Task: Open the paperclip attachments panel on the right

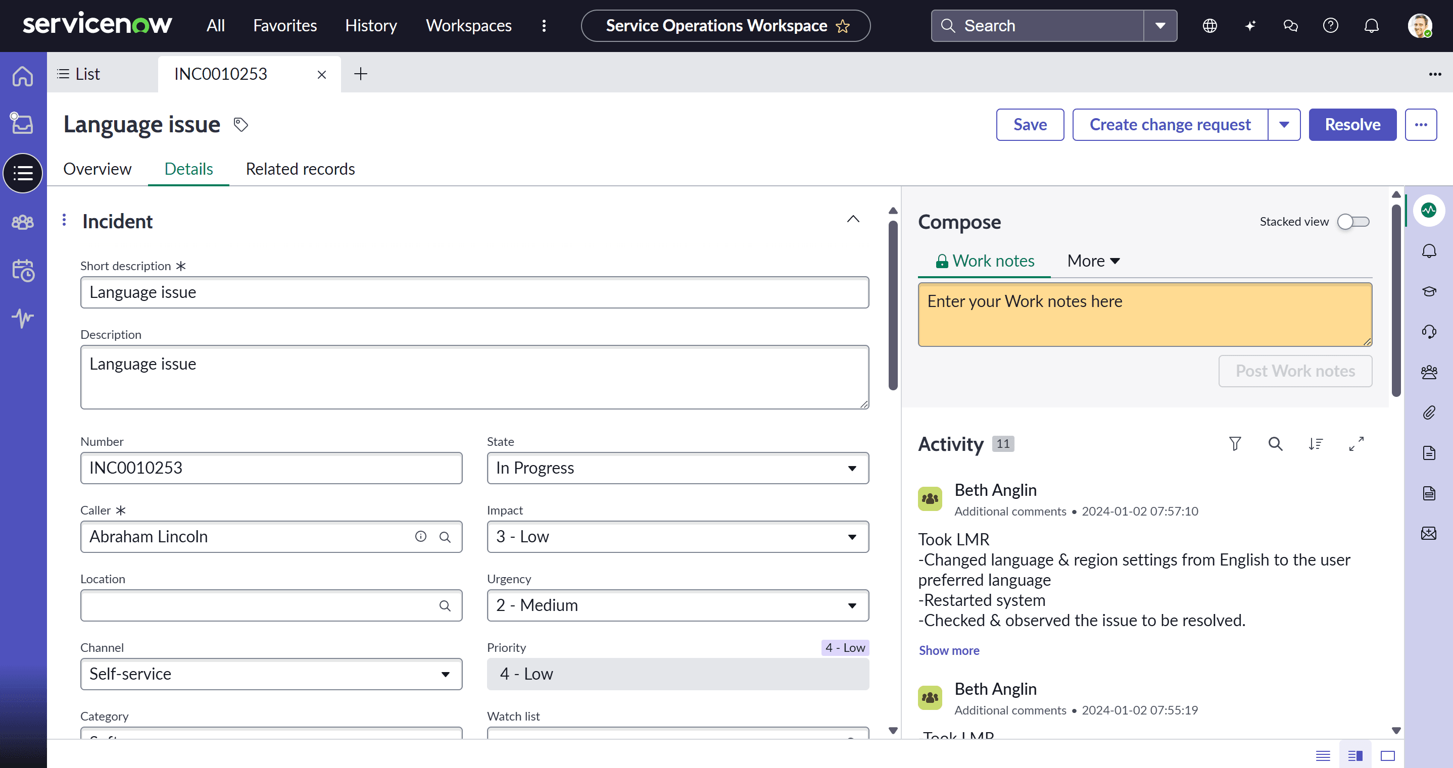Action: tap(1430, 412)
